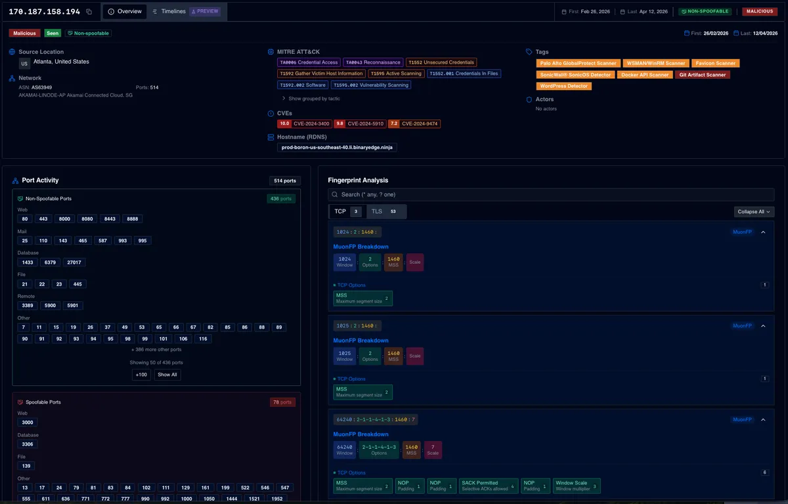Click the MITRE ATT&CK shield icon
Image resolution: width=788 pixels, height=504 pixels.
pos(269,51)
